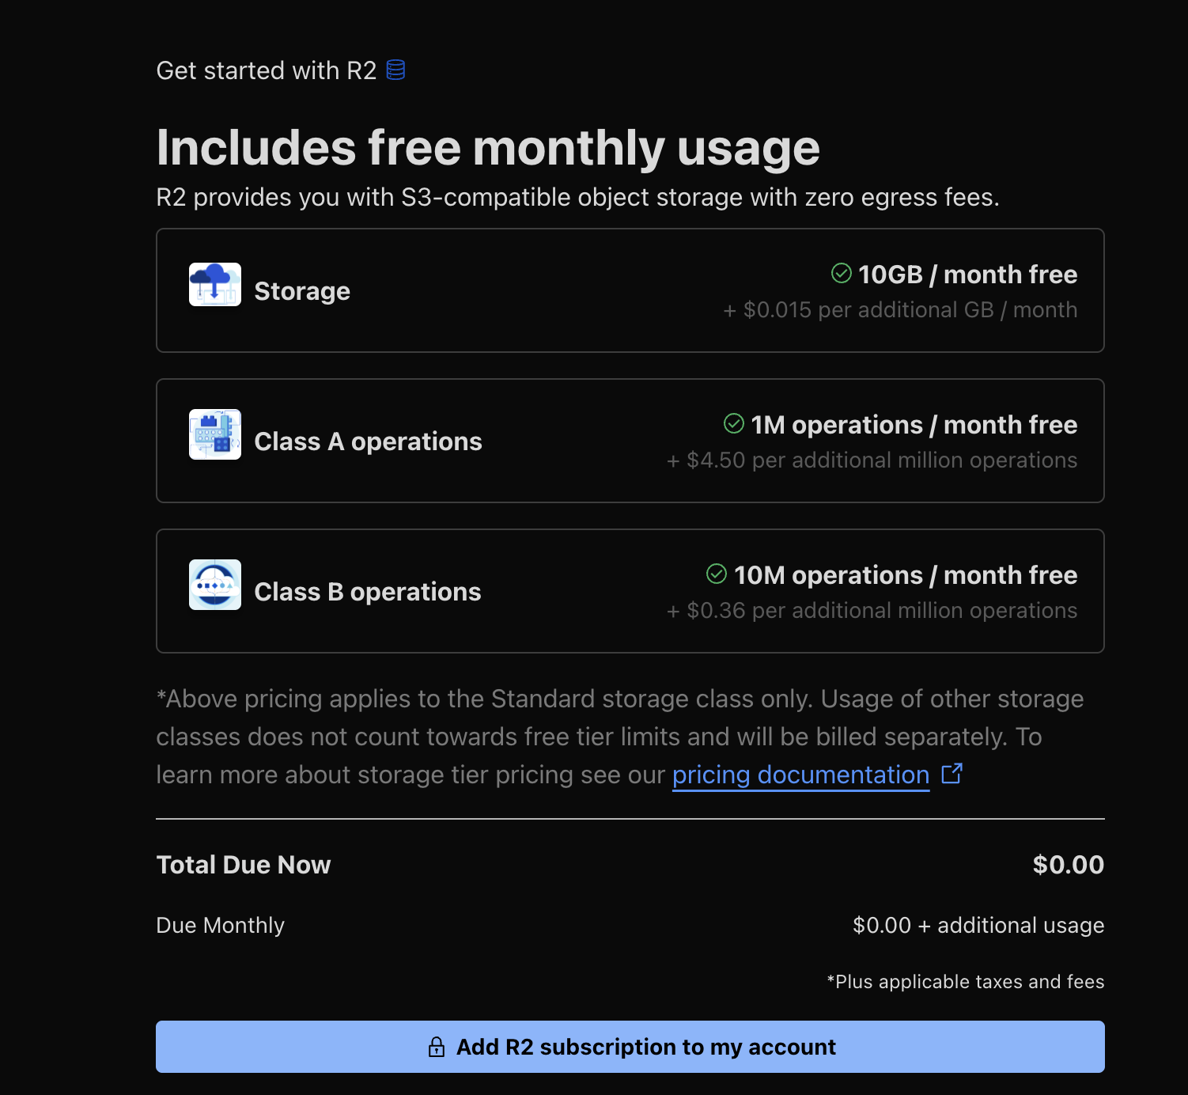Add R2 subscription to my account

click(x=630, y=1047)
